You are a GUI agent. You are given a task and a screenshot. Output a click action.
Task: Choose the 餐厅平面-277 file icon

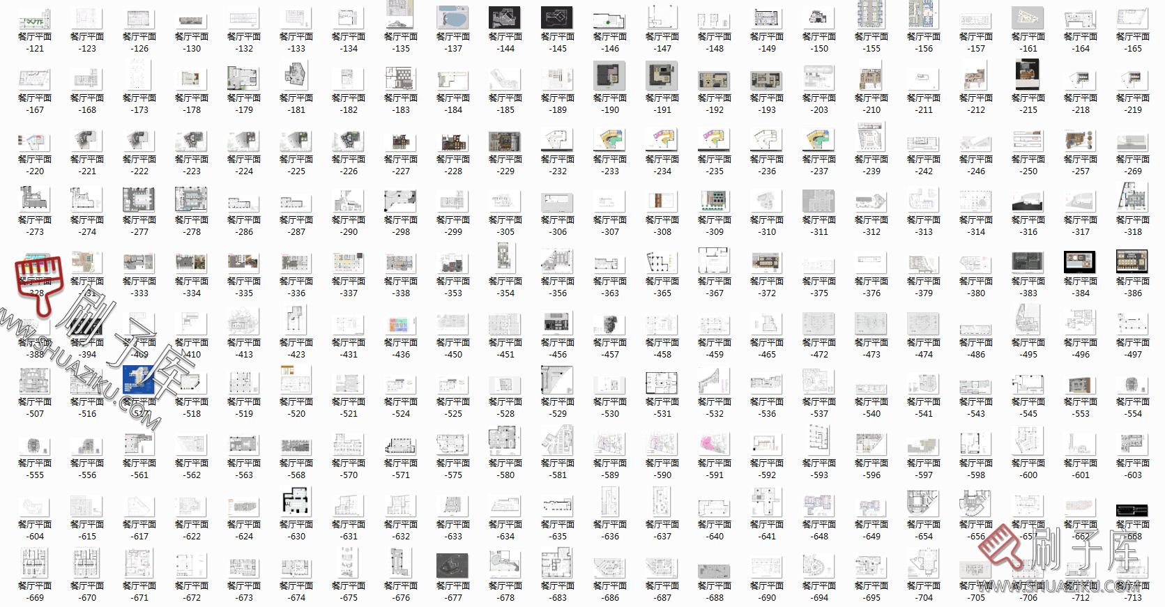point(139,200)
